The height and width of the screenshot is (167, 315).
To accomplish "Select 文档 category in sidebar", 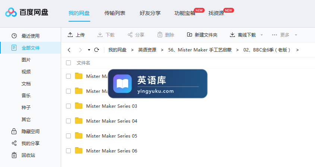I will click(26, 83).
